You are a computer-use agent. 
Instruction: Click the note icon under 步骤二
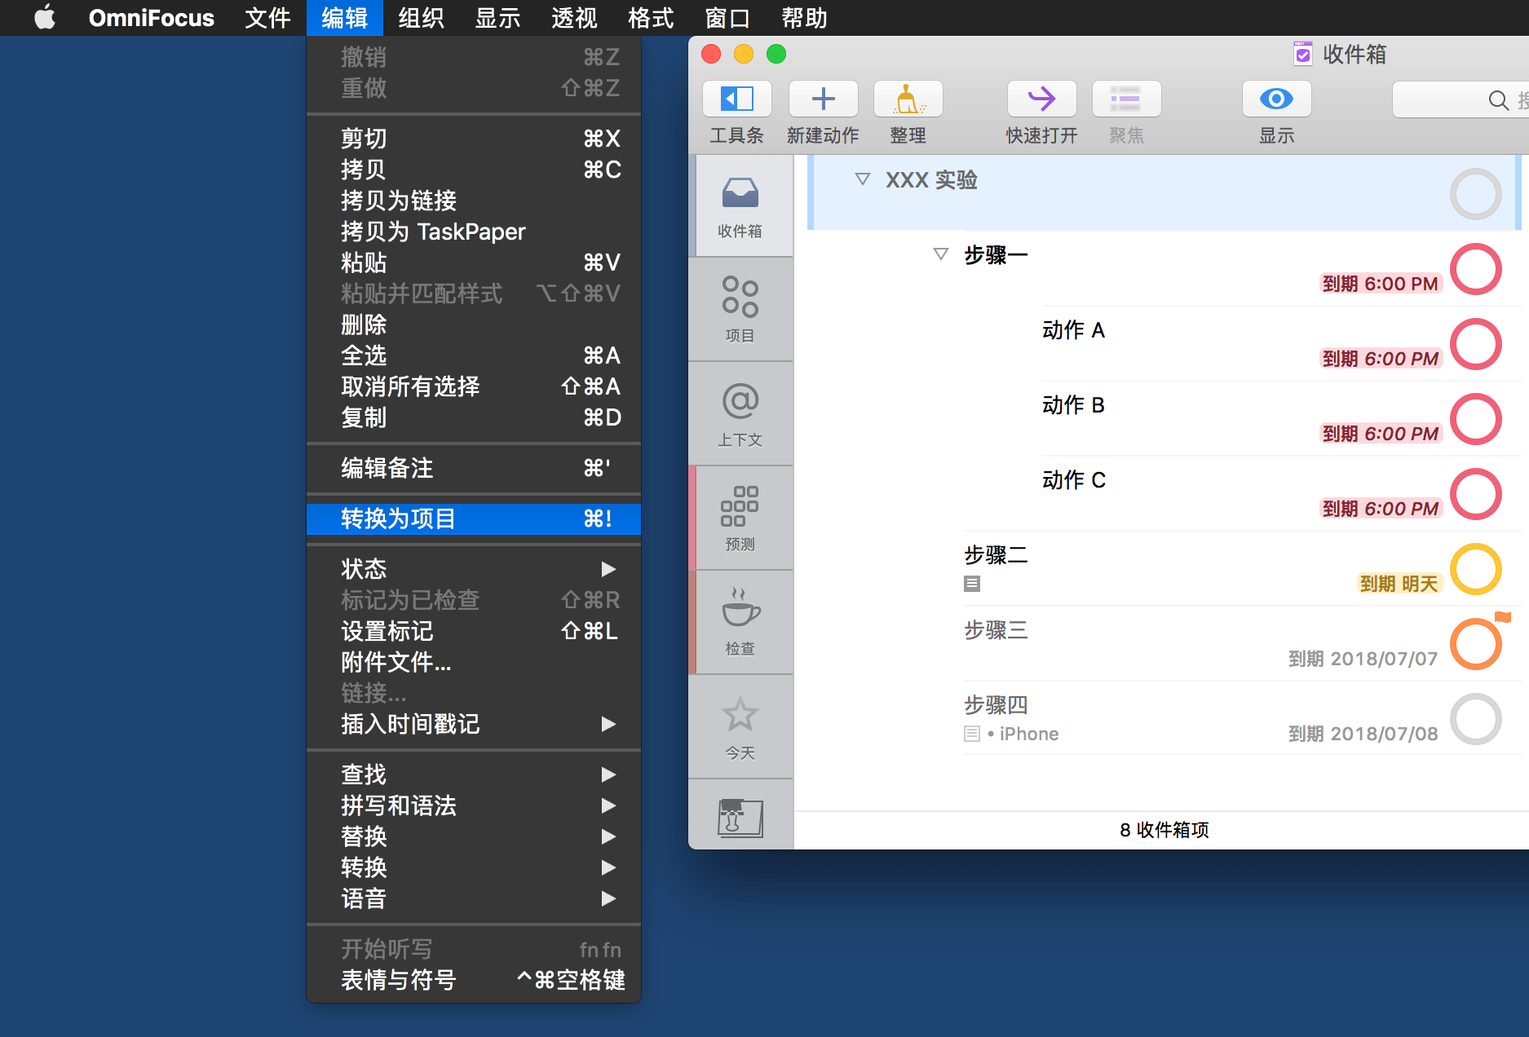(972, 584)
